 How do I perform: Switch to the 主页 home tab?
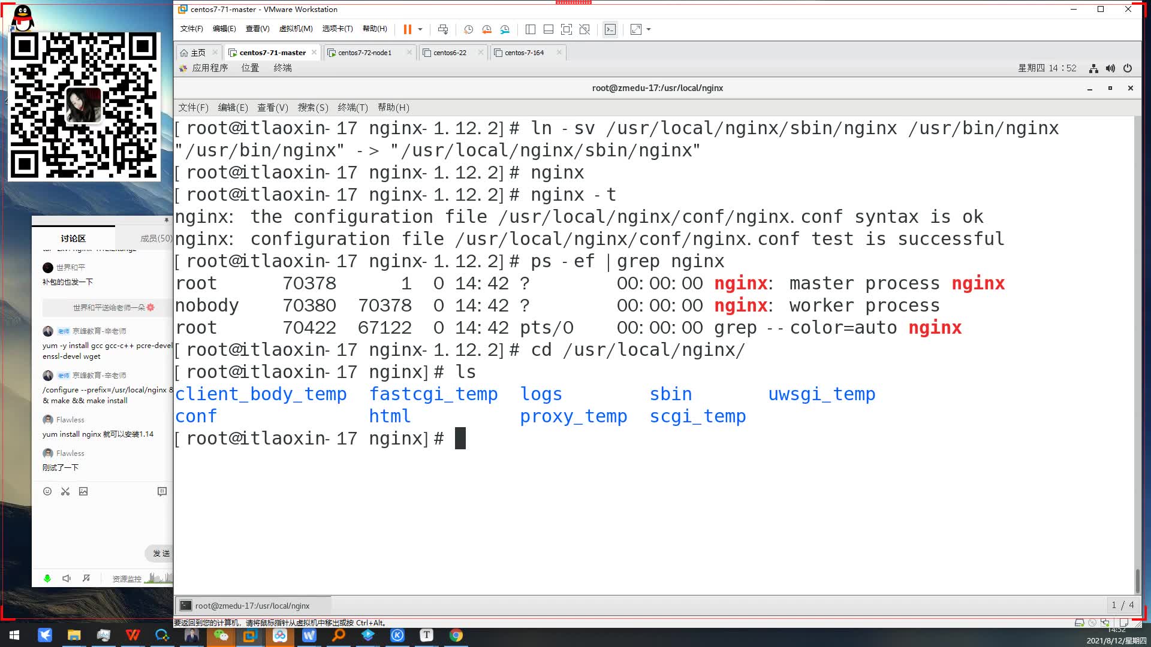click(x=193, y=53)
